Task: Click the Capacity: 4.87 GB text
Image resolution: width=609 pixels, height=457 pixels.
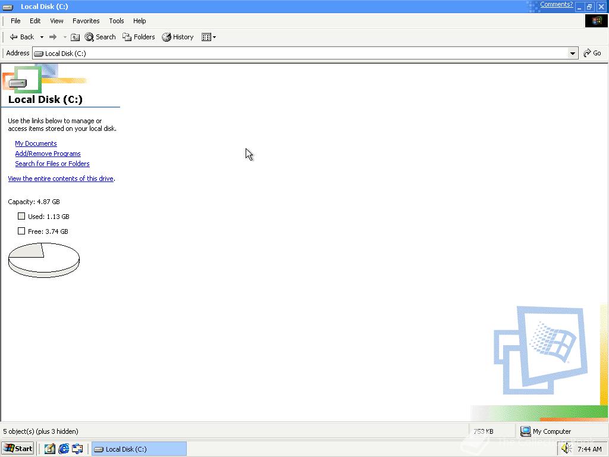Action: [34, 202]
